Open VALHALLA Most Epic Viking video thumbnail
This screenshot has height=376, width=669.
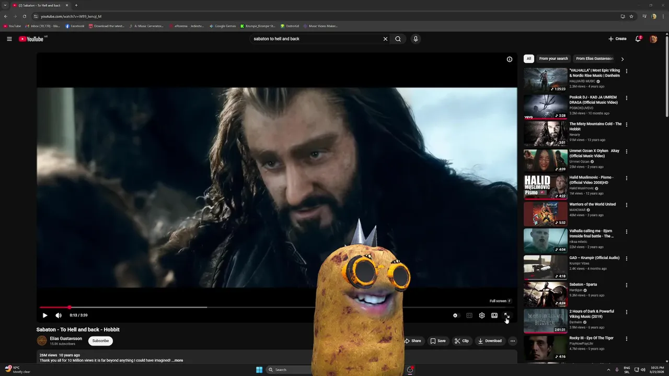pos(545,80)
